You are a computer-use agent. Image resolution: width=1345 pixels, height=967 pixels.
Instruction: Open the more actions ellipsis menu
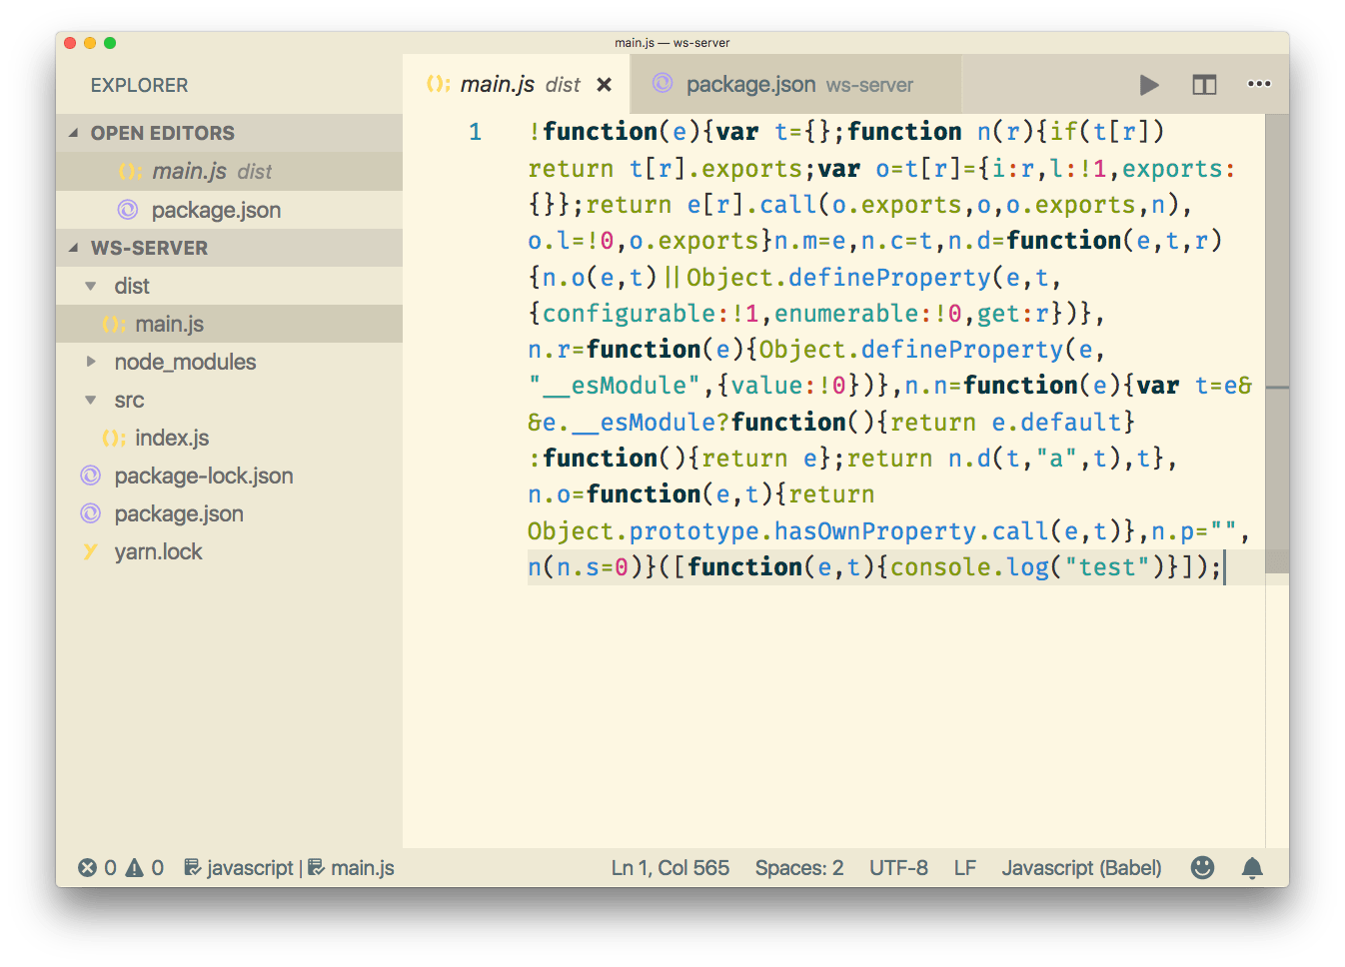1259,84
